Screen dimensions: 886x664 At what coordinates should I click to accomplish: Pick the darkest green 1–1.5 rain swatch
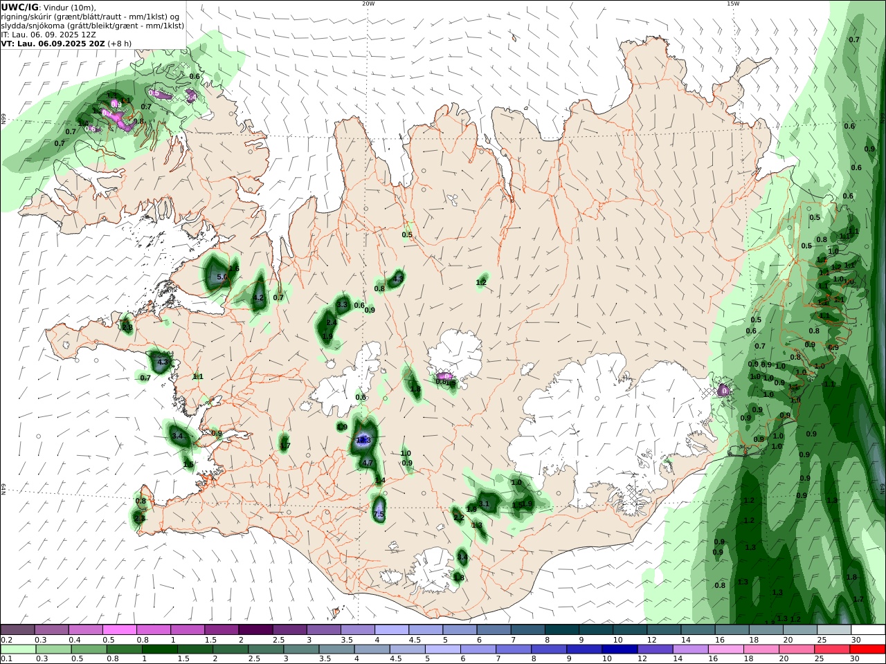(160, 649)
